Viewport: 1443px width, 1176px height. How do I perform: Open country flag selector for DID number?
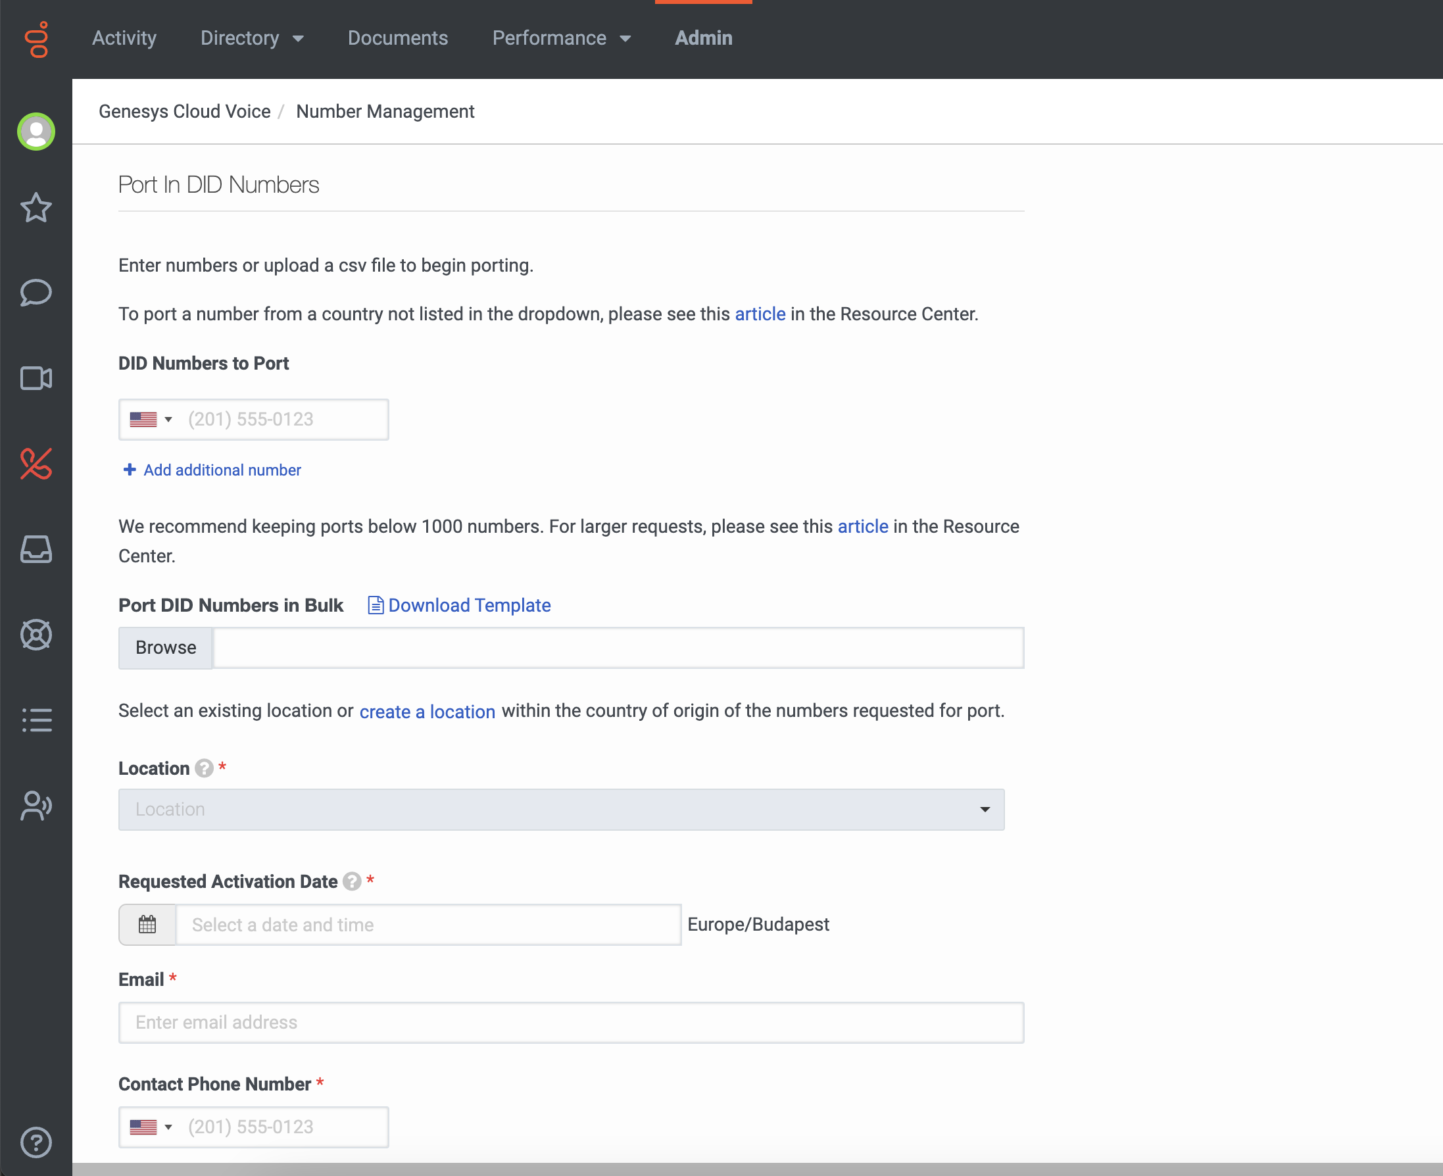(x=151, y=420)
